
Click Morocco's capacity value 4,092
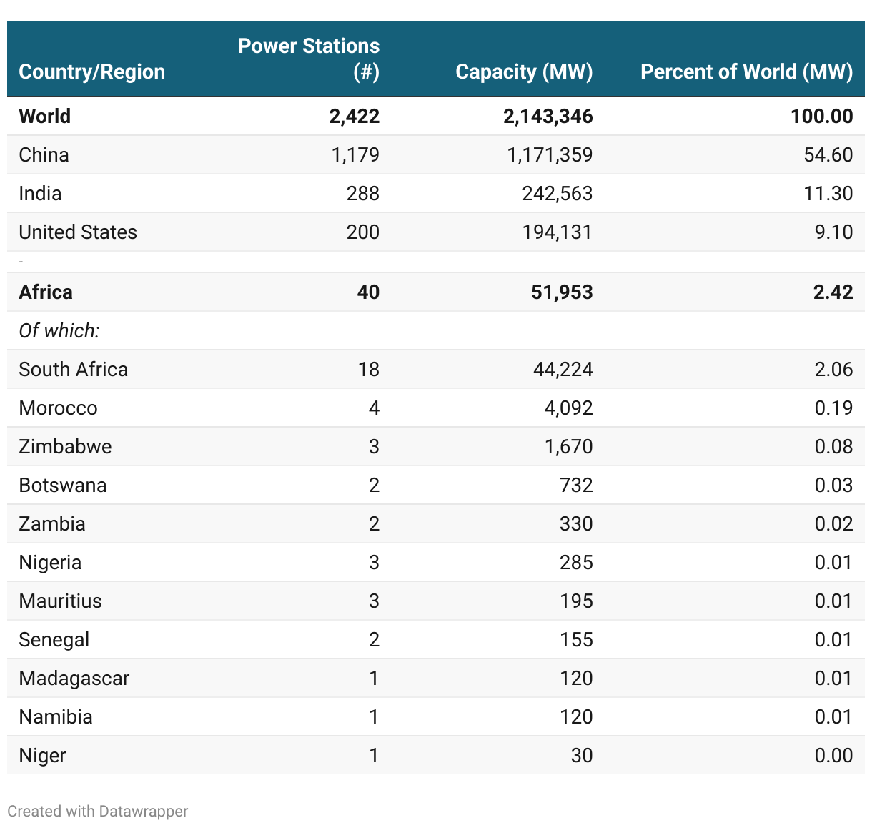568,408
